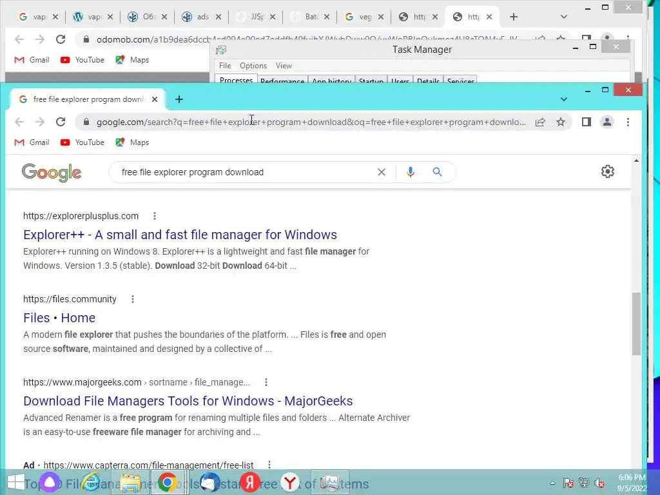Image resolution: width=660 pixels, height=495 pixels.
Task: Open File menu in Task Manager
Action: pyautogui.click(x=225, y=66)
